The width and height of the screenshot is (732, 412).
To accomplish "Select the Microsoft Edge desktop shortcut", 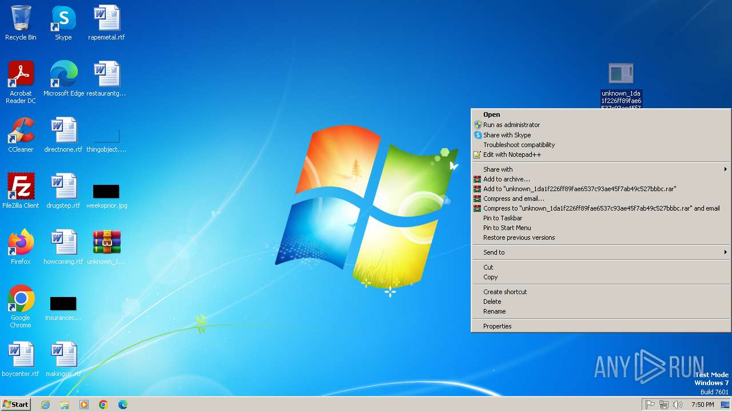I will (x=63, y=78).
